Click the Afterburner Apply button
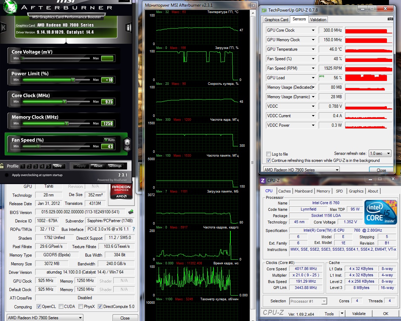 coord(81,166)
